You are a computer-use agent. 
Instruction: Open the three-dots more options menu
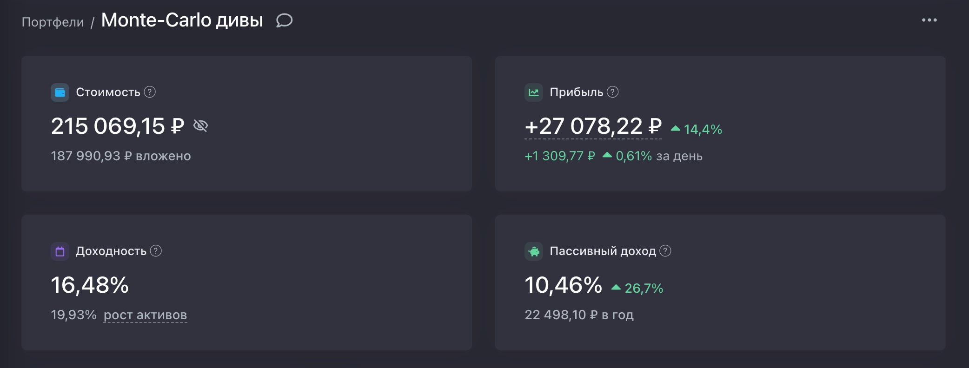pos(929,20)
